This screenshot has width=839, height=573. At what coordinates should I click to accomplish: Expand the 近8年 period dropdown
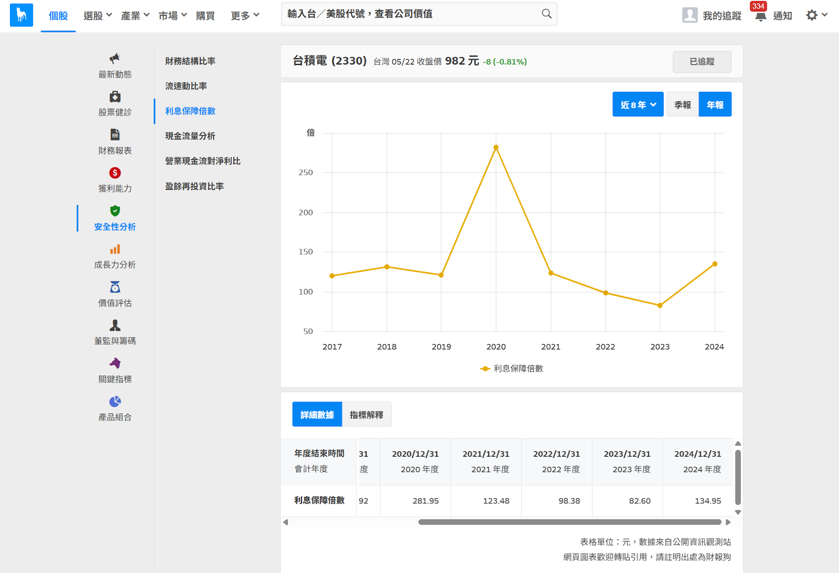(x=638, y=104)
